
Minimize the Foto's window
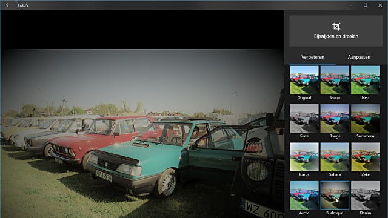tap(350, 5)
